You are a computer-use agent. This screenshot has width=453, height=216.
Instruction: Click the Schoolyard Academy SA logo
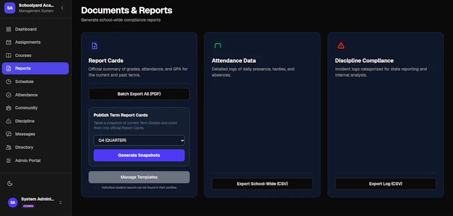pyautogui.click(x=10, y=8)
